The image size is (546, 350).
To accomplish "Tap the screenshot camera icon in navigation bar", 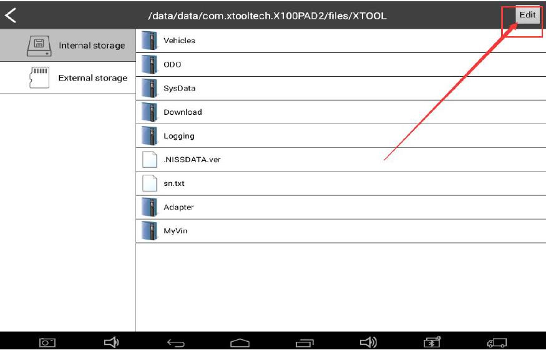I will (x=47, y=343).
